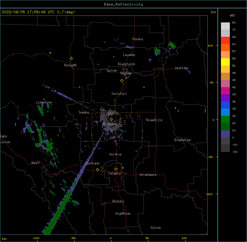Click the yellow 54 dBZ legend swatch
This screenshot has height=242, width=247.
coord(225,62)
